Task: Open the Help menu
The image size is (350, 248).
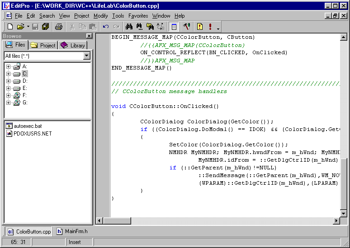Action: [180, 16]
